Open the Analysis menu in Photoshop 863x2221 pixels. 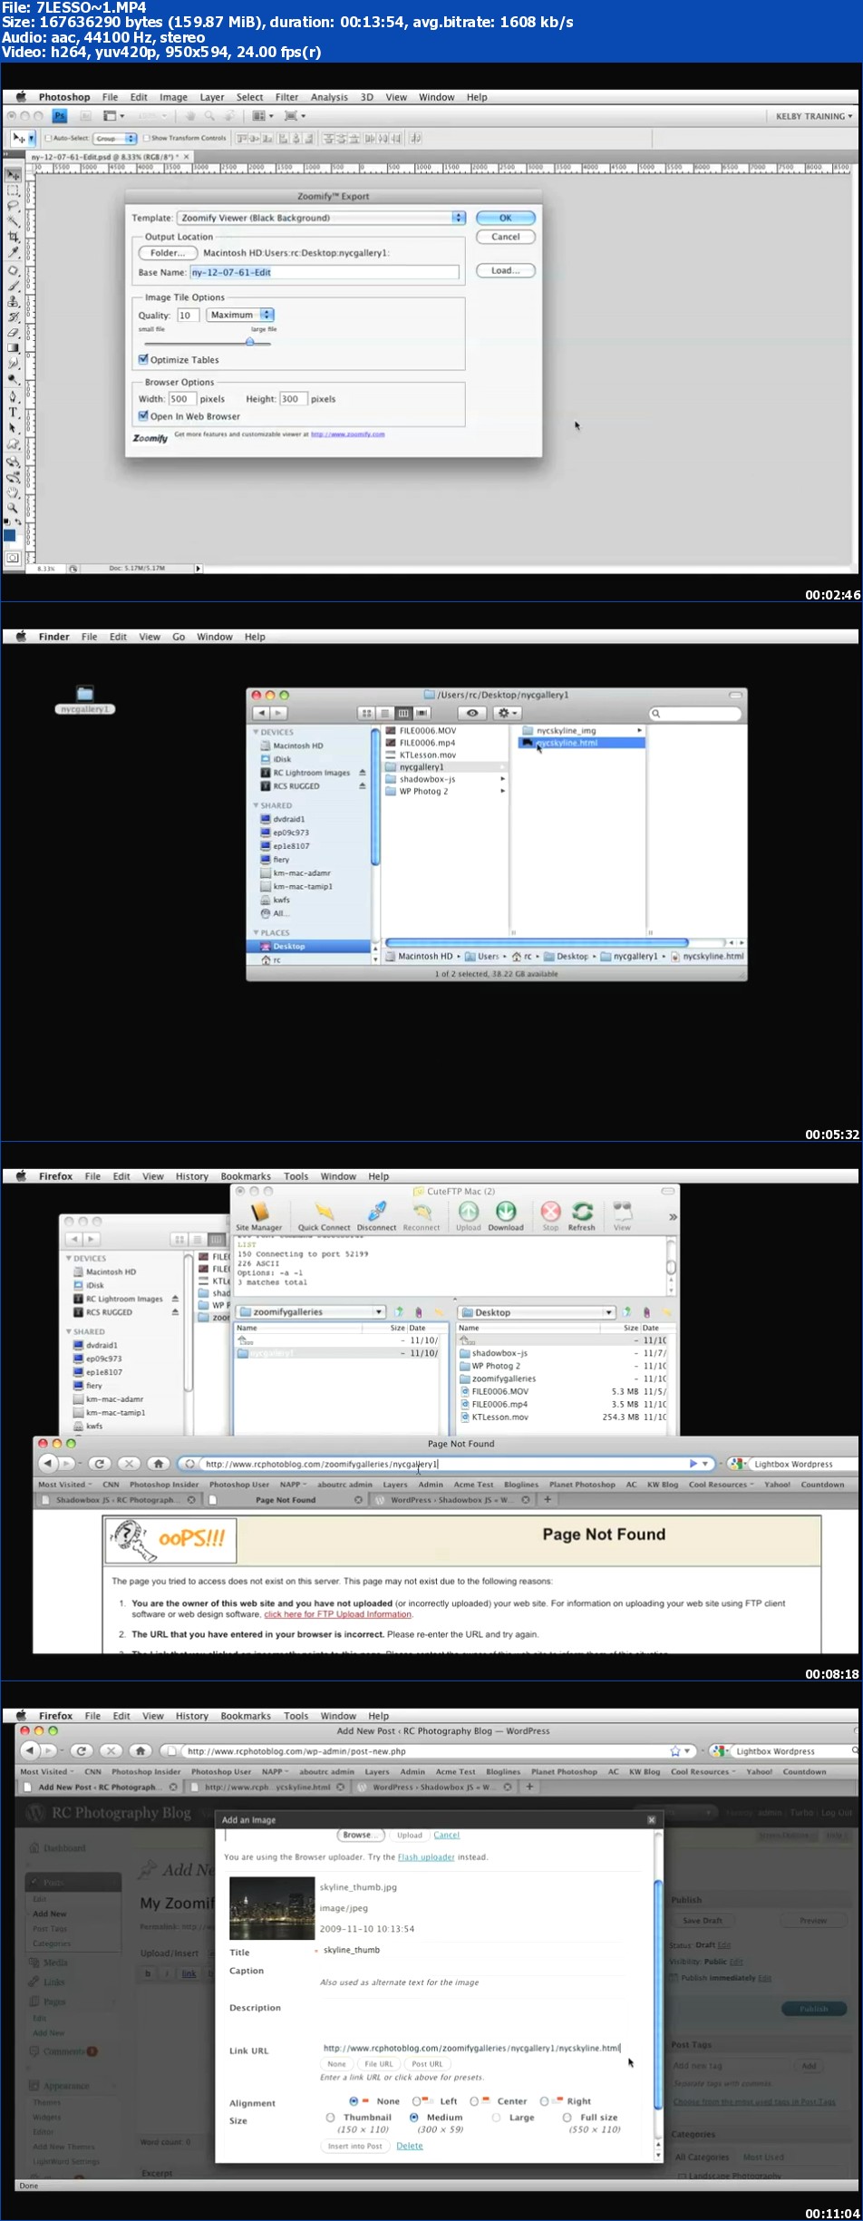[x=329, y=97]
